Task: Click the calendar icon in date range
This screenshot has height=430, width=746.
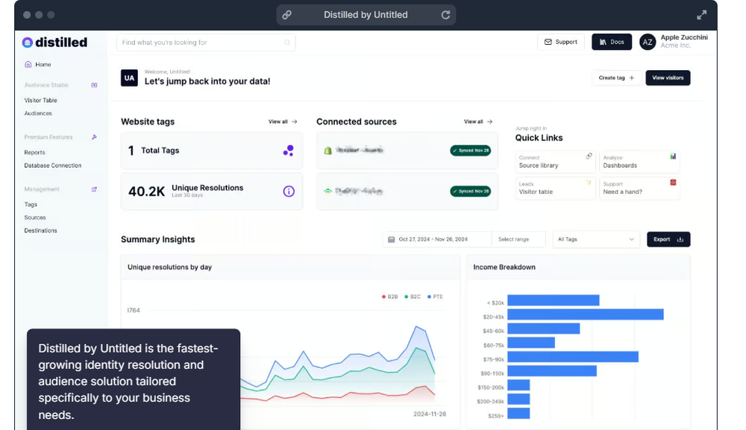Action: pos(391,239)
